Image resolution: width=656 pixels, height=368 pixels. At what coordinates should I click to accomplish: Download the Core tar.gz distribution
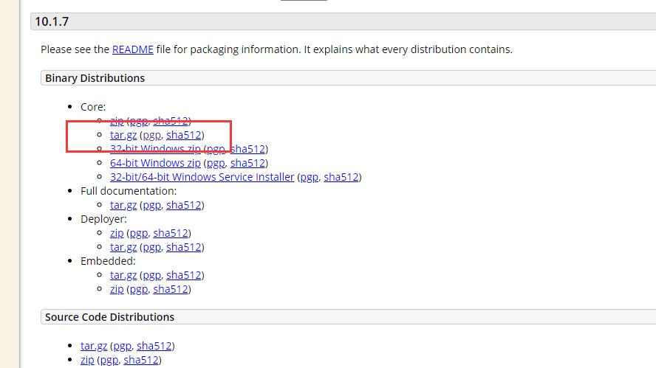123,135
